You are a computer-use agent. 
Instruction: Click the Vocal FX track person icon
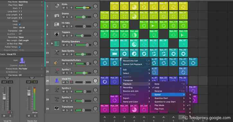57,81
